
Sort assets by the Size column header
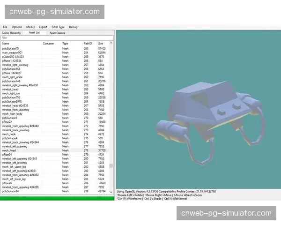101,44
